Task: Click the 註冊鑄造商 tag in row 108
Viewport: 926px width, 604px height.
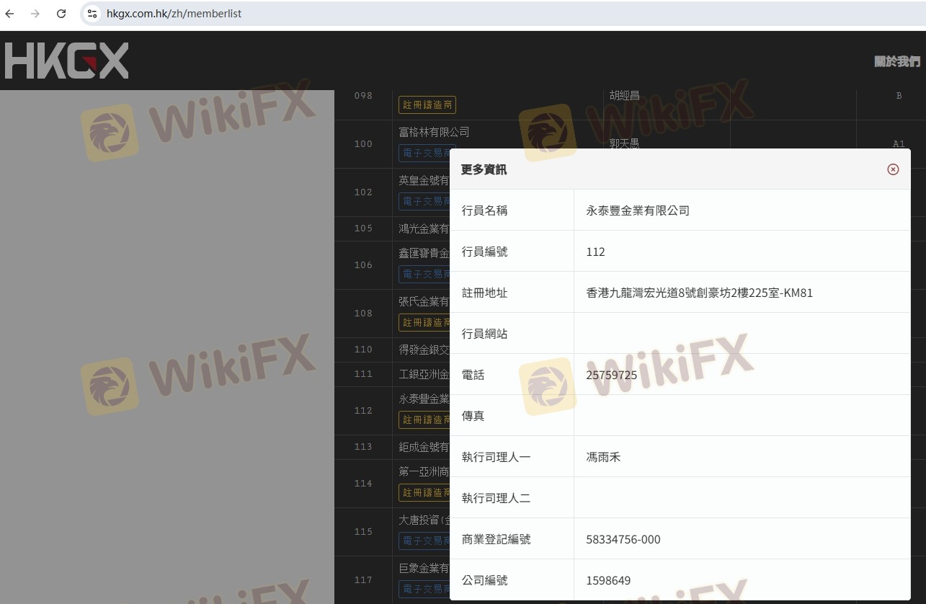Action: (x=424, y=322)
